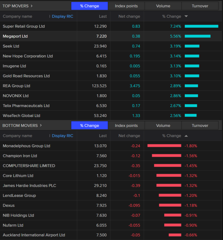This screenshot has height=240, width=223.
Task: Click the 7.24% change value
Action: click(176, 26)
